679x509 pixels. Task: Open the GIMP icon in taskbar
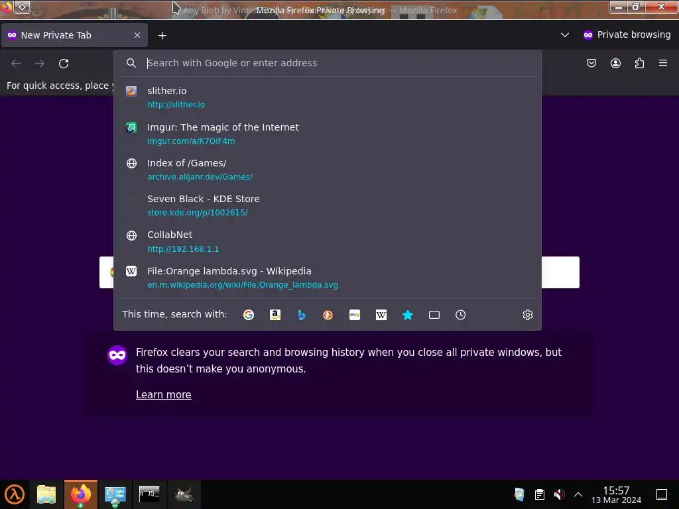184,494
